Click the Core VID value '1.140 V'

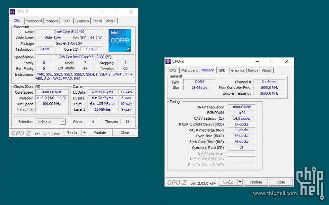[92, 49]
